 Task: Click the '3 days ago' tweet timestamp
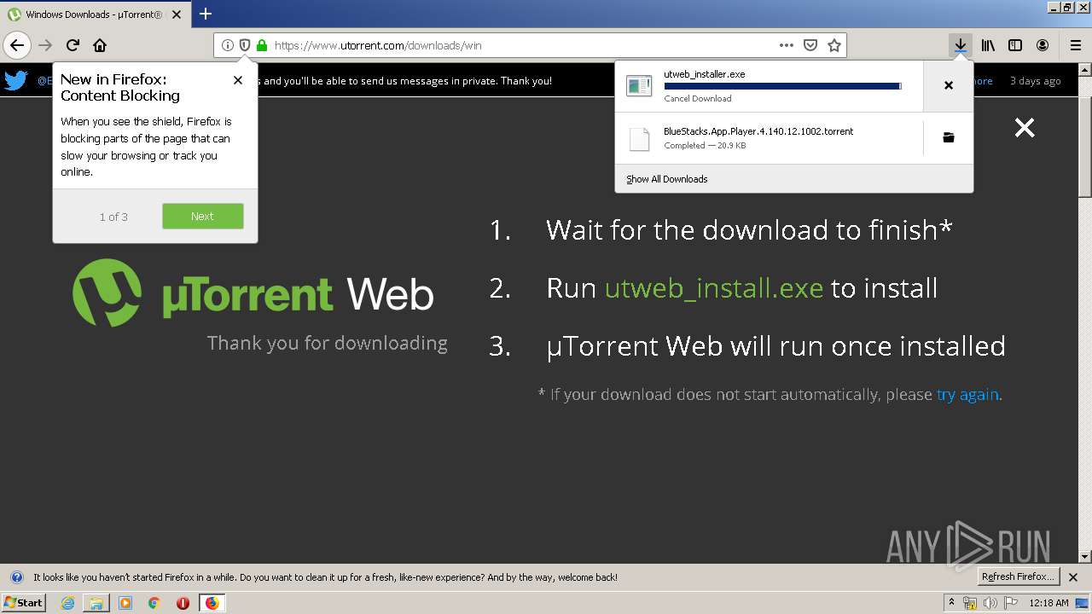click(x=1036, y=81)
